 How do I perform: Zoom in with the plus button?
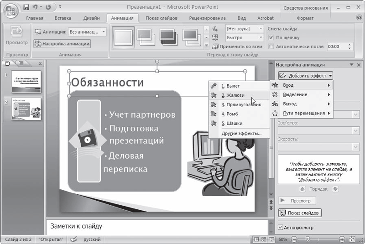[342, 239]
